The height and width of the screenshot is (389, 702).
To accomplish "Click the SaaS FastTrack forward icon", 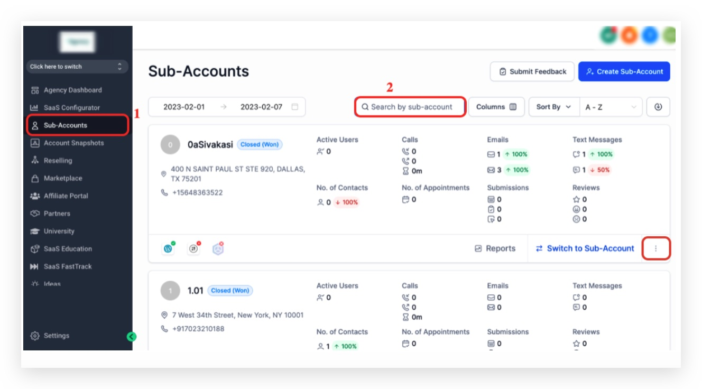I will (35, 266).
